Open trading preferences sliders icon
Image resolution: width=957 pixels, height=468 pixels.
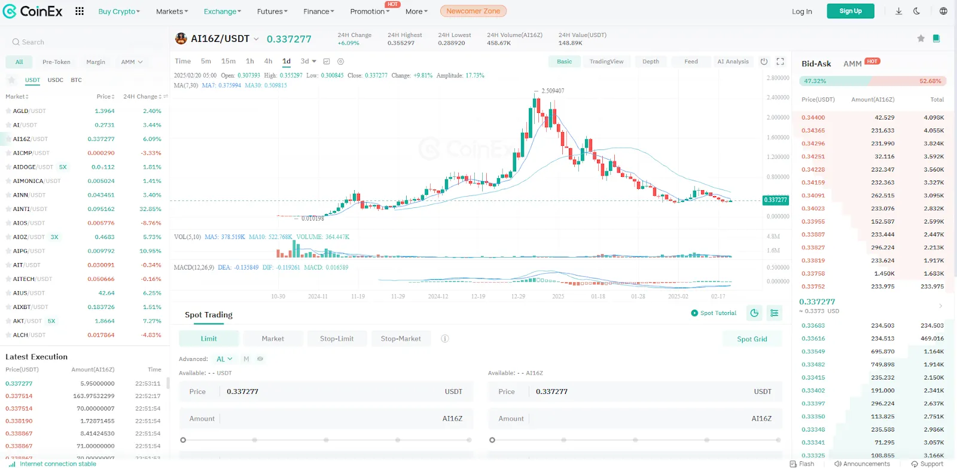[x=774, y=313]
